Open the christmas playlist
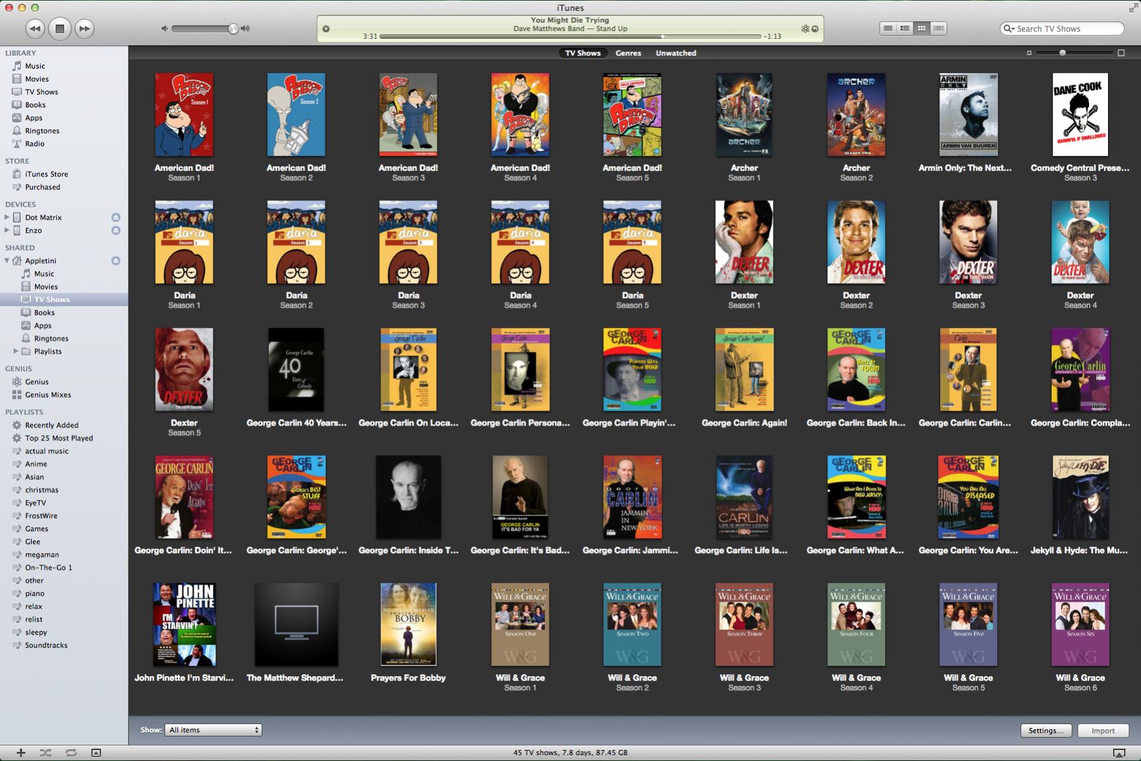The height and width of the screenshot is (761, 1141). point(41,490)
